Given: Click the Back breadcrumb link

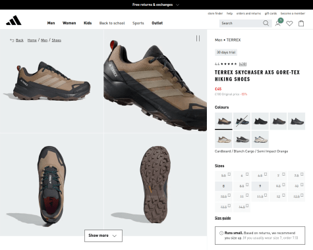Looking at the screenshot, I should coord(20,40).
